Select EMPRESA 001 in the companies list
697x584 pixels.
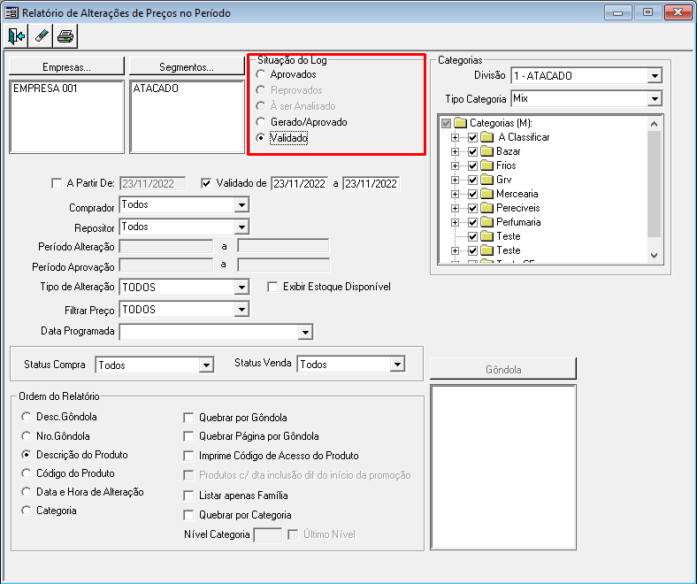(x=45, y=88)
